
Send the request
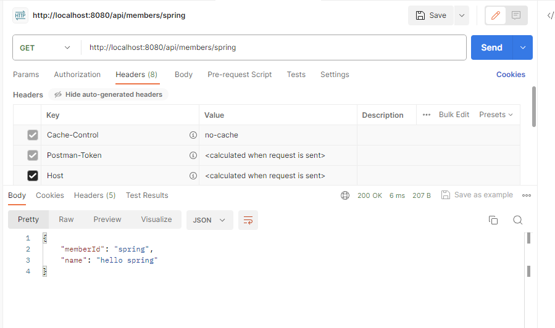click(491, 47)
